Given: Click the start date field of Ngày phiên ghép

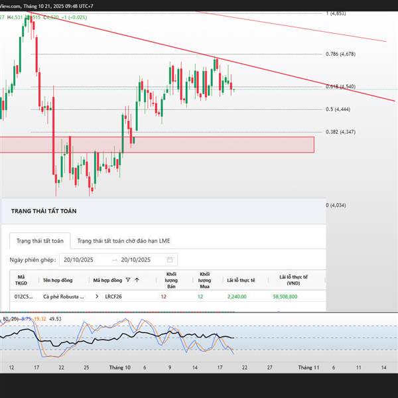Looking at the screenshot, I should click(78, 259).
